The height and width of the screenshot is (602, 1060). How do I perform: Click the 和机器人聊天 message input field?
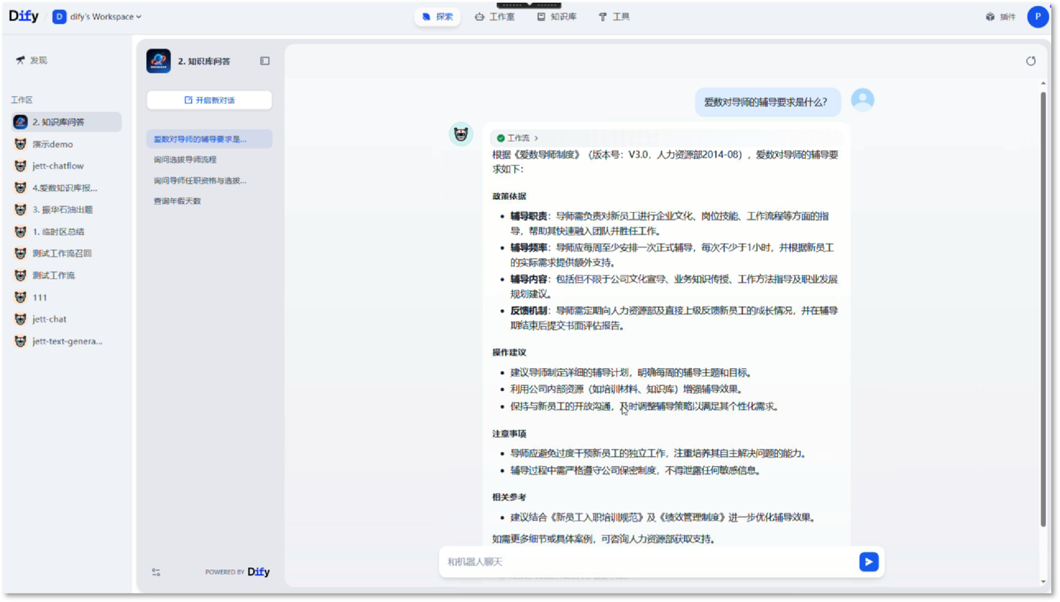(647, 562)
